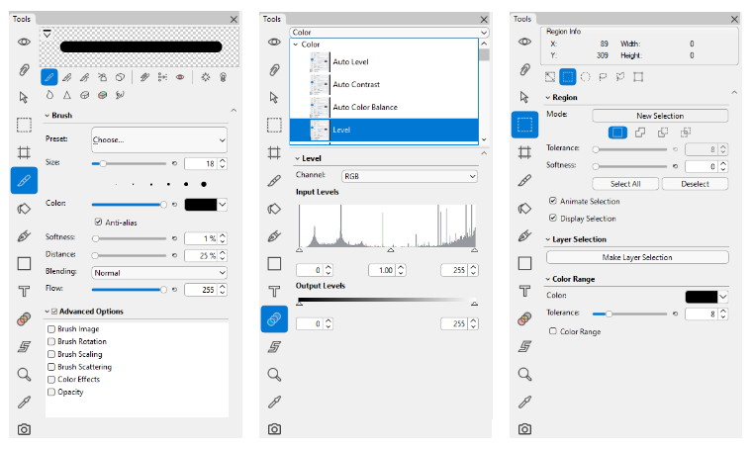Open the Channel RGB dropdown

(410, 176)
